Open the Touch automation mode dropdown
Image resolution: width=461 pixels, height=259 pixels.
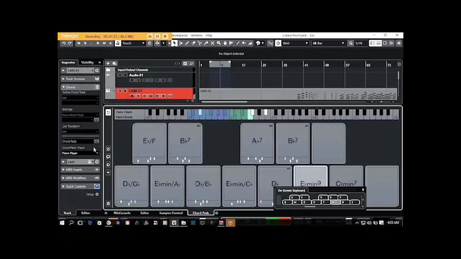point(133,43)
